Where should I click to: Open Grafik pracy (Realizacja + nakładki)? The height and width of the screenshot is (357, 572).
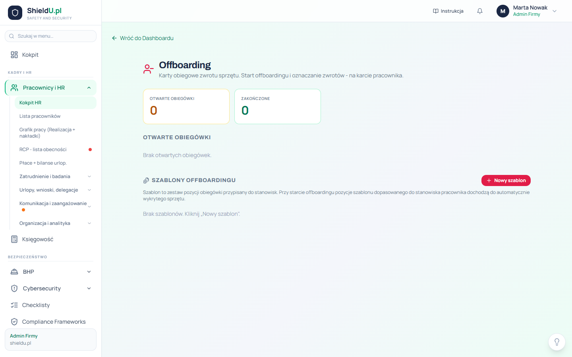coord(56,133)
